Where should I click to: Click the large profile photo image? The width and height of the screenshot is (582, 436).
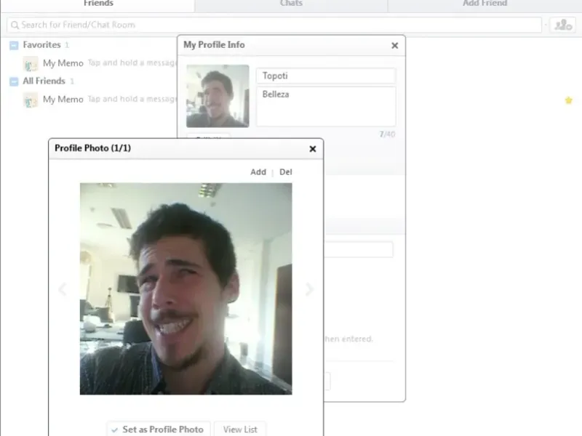[x=186, y=288]
